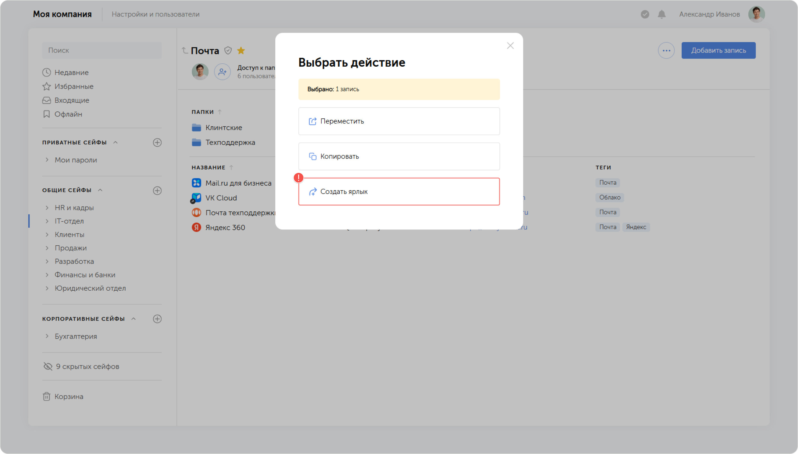Open Александр Иванов profile avatar
This screenshot has width=798, height=454.
tap(756, 14)
